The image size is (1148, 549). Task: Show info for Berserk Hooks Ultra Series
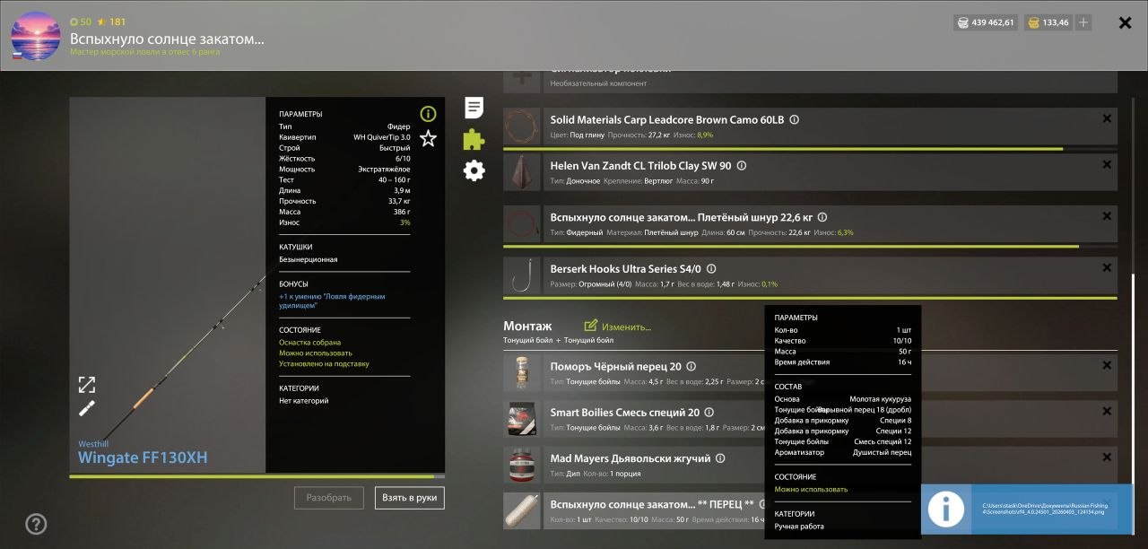711,269
